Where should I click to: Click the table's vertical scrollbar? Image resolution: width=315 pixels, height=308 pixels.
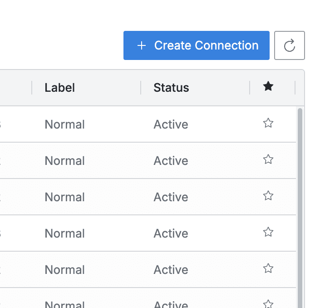[x=300, y=204]
